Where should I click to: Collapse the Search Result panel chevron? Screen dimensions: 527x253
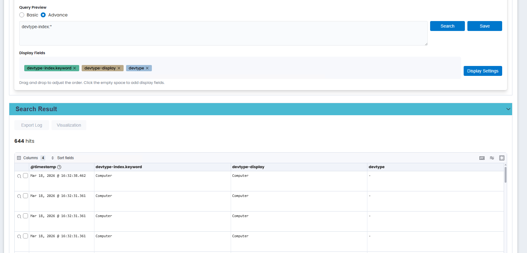click(508, 109)
